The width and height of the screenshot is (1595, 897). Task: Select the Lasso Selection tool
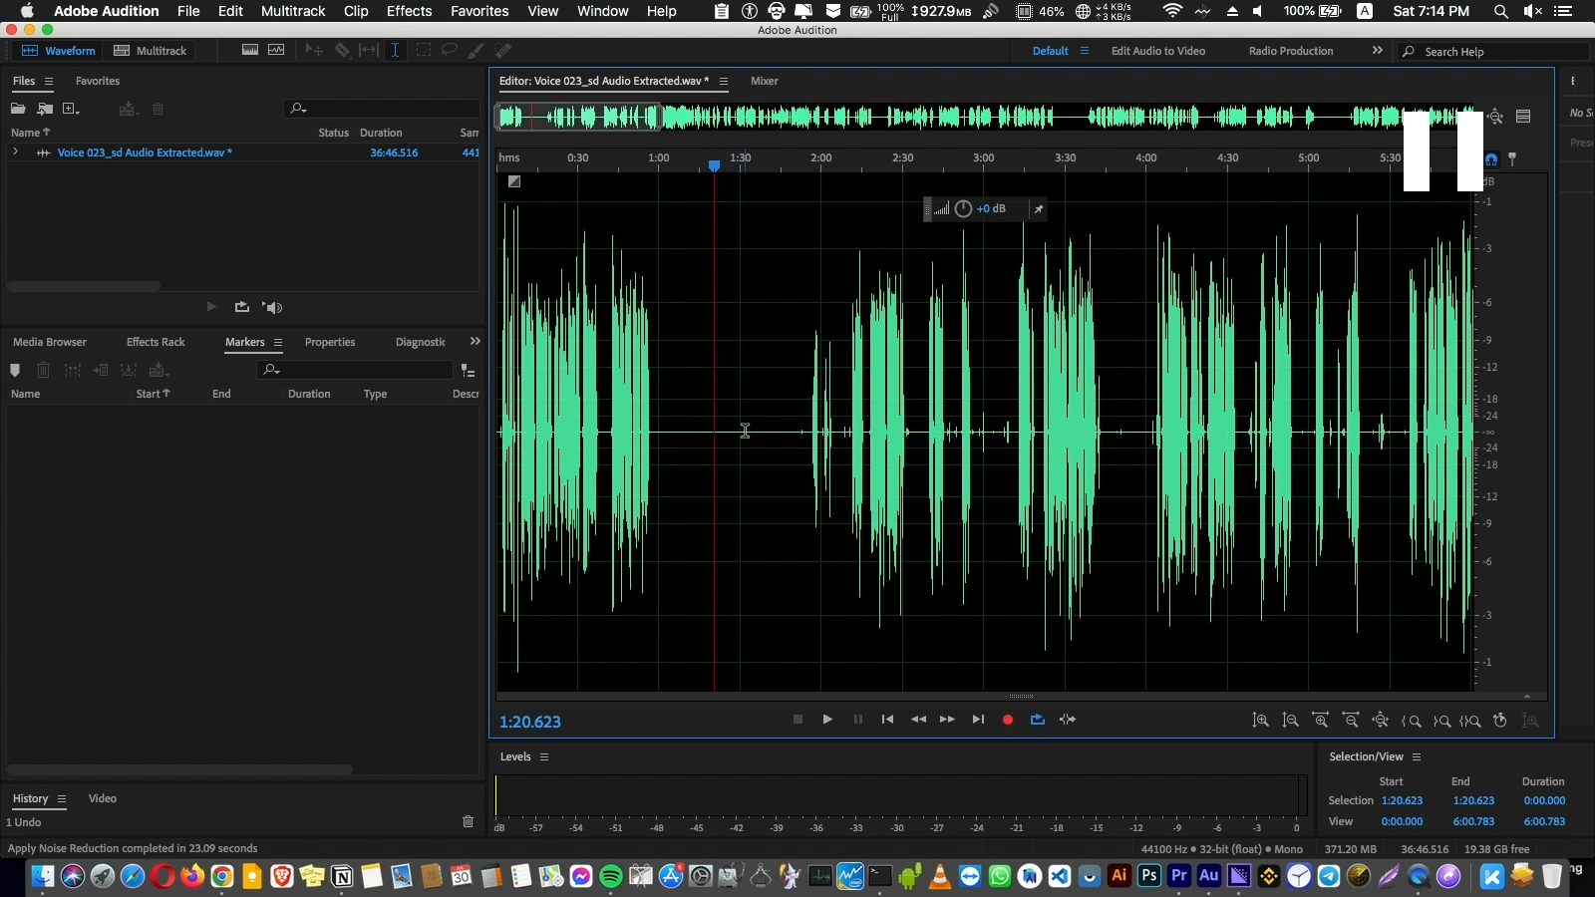(x=450, y=50)
